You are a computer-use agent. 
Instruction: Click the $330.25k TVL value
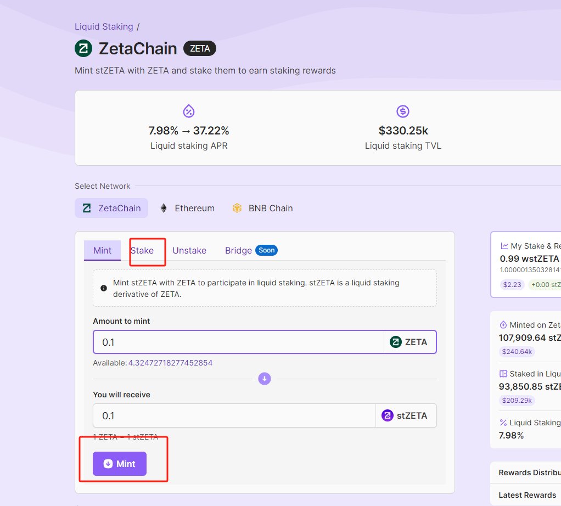click(403, 131)
